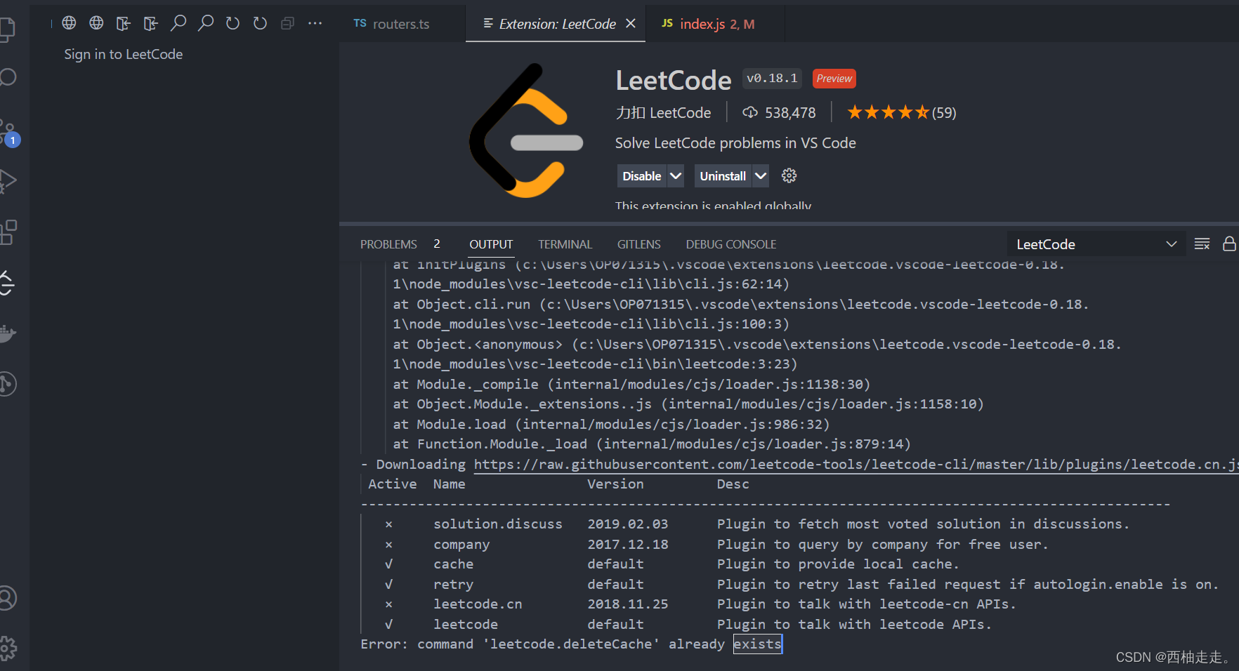Click the 'at Function.Module._load' stack line
Image resolution: width=1239 pixels, height=671 pixels.
coord(652,444)
